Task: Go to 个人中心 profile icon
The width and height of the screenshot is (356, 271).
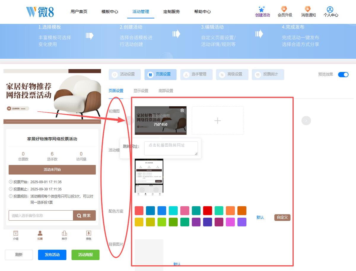Action: pos(330,9)
